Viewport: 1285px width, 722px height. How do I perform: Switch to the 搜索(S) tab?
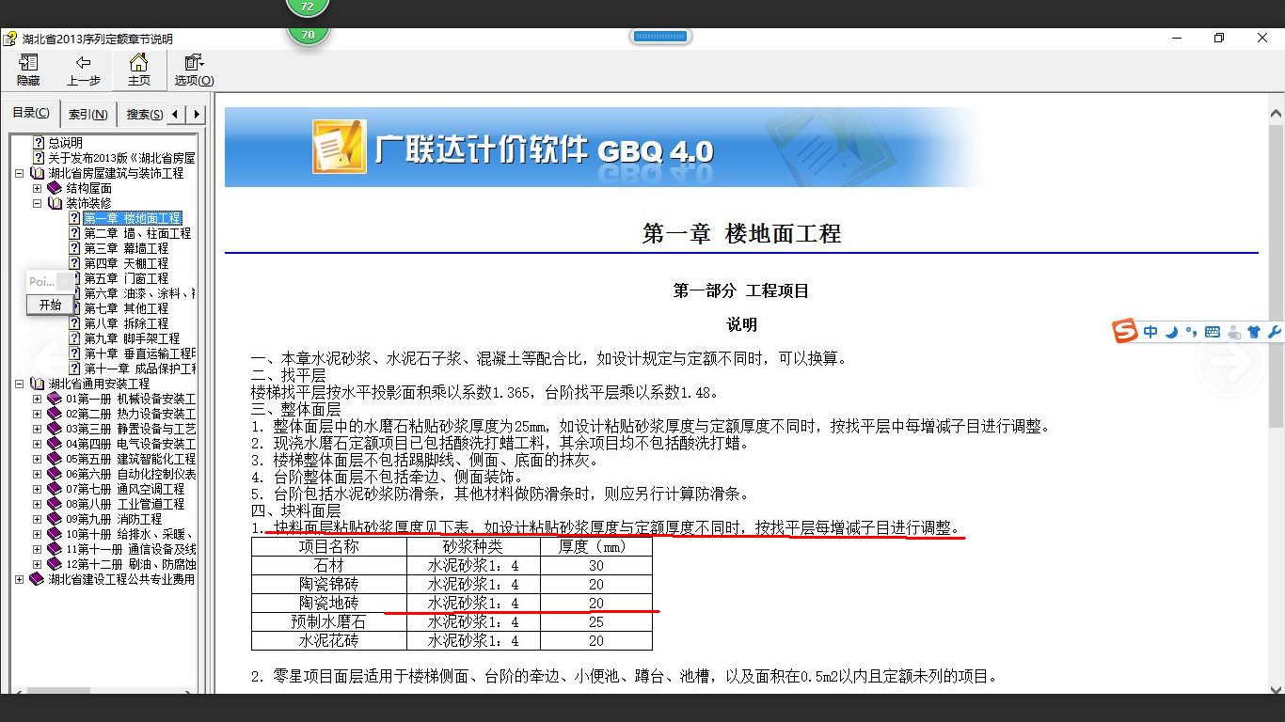145,115
